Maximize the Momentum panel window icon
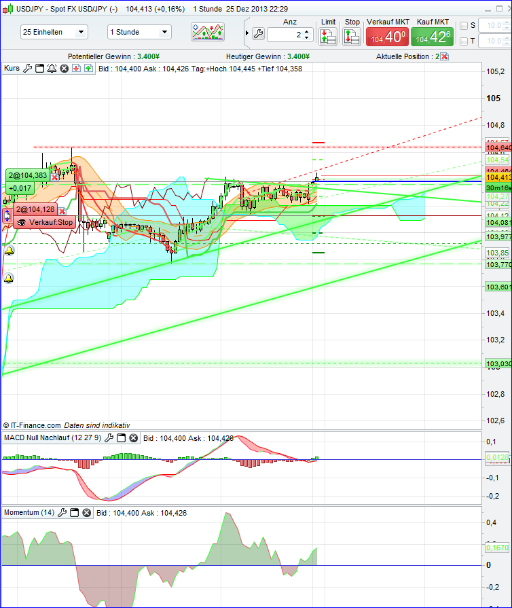The width and height of the screenshot is (512, 608). coord(75,513)
